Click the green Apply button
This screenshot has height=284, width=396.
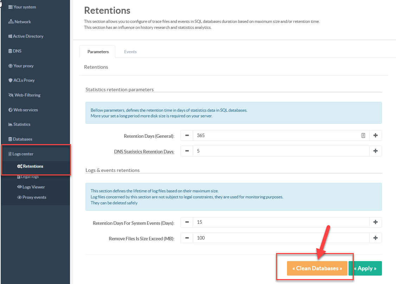click(x=365, y=268)
